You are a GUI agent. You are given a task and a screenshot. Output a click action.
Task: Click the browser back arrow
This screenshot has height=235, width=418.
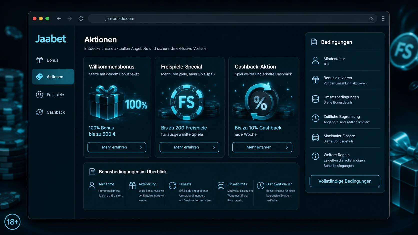(59, 19)
